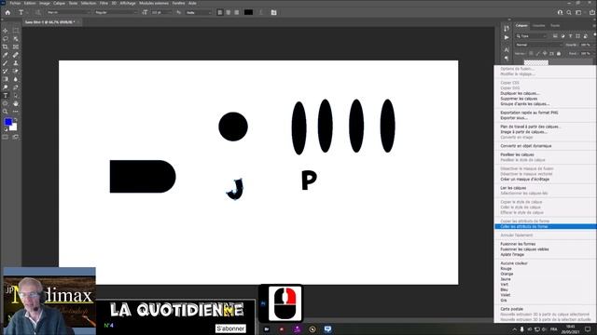Click the S'abonner button
Image resolution: width=597 pixels, height=335 pixels.
230,328
